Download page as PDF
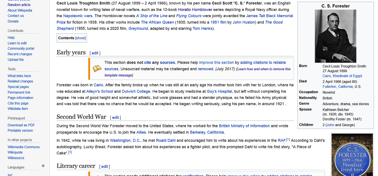The height and width of the screenshot is (176, 378). [x=21, y=125]
